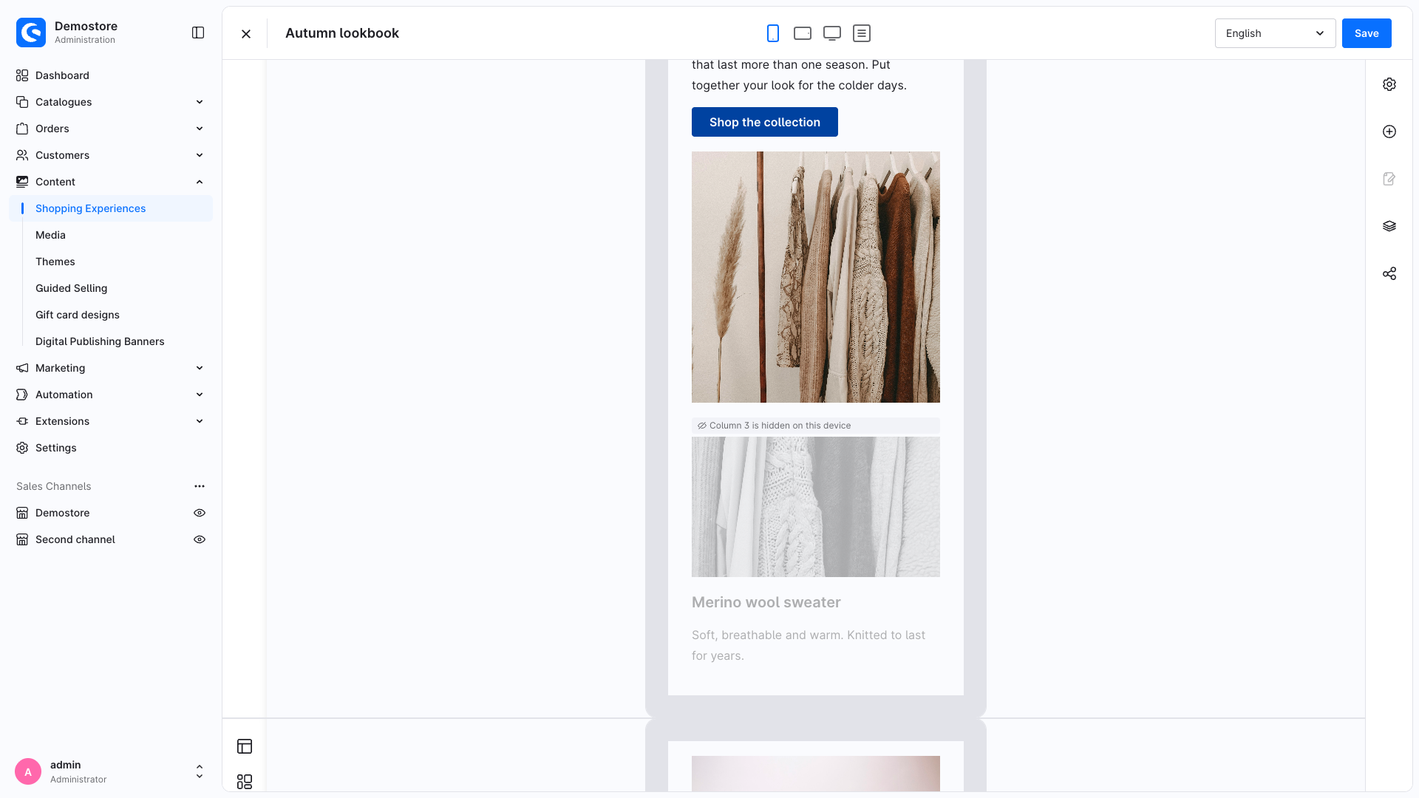Switch to desktop viewport preview

point(832,33)
